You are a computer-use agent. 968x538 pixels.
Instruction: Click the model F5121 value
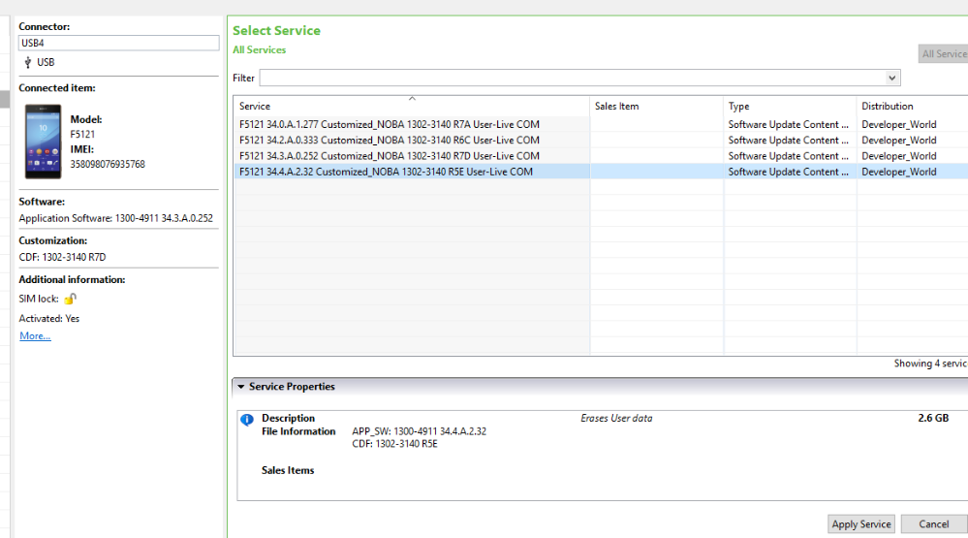click(82, 134)
